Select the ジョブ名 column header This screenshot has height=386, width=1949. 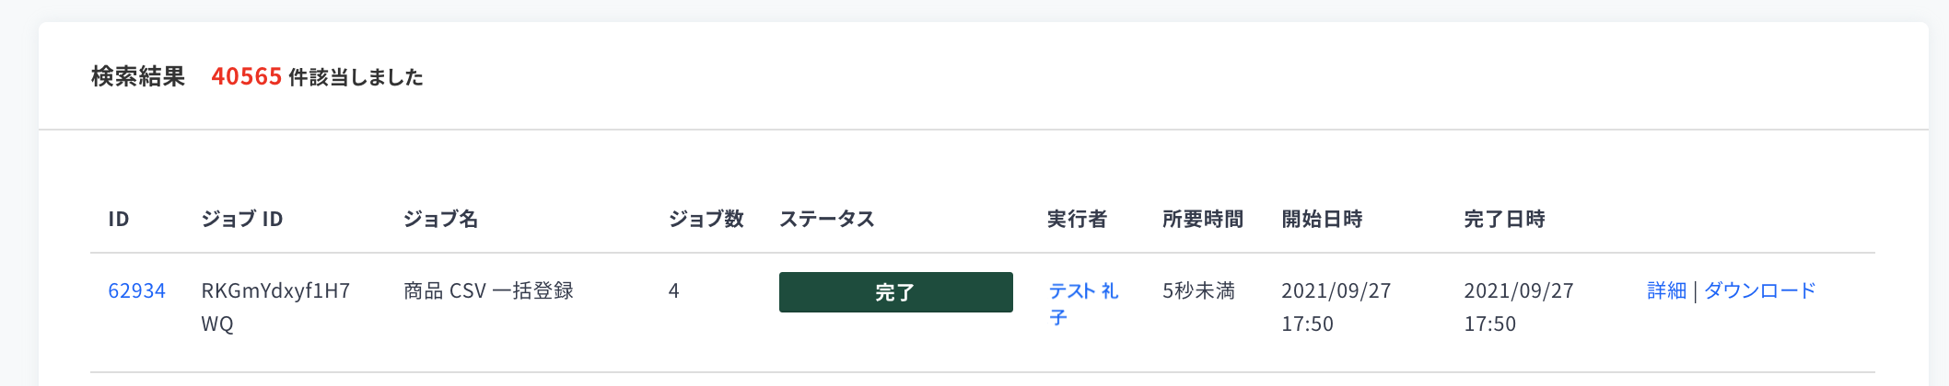[x=440, y=220]
